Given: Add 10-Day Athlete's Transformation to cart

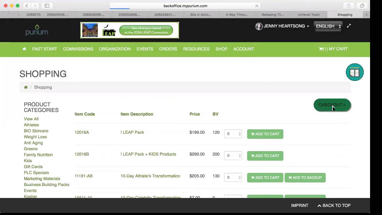Looking at the screenshot, I should [265, 178].
